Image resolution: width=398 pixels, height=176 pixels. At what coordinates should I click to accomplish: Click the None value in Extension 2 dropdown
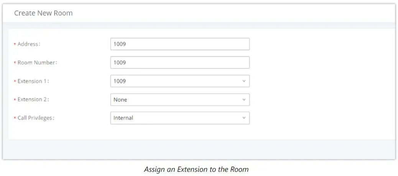coord(120,100)
